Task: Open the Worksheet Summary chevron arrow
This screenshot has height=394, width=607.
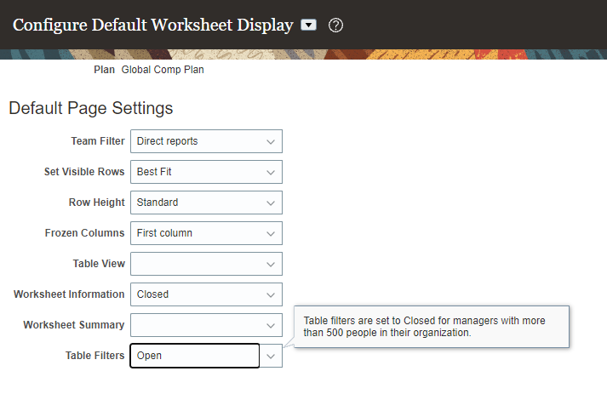Action: [271, 325]
